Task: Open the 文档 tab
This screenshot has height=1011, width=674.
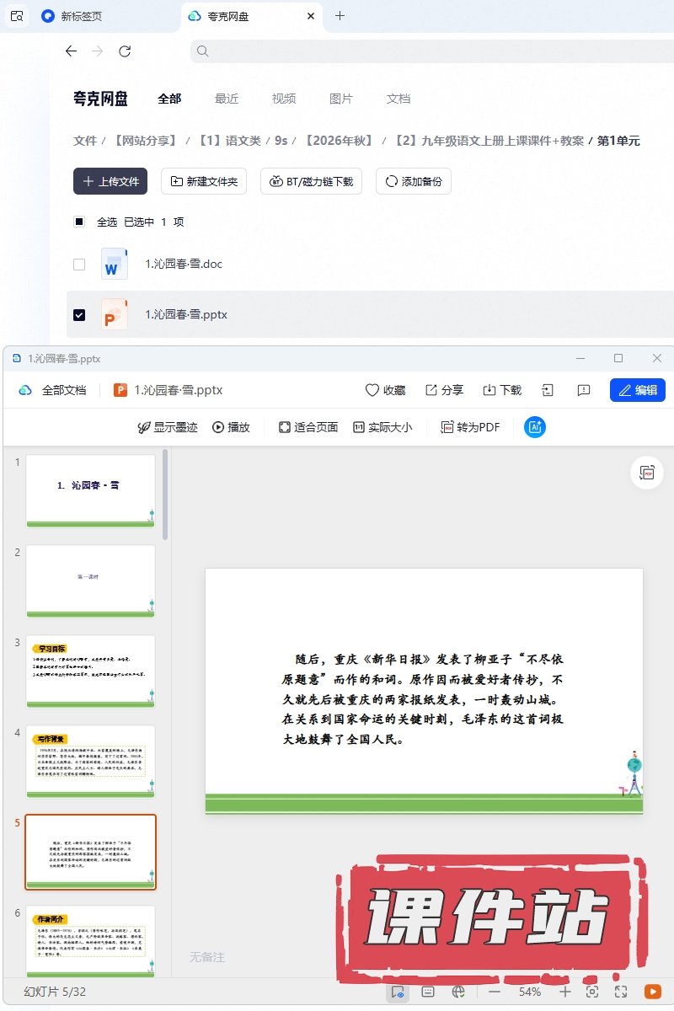Action: (399, 99)
